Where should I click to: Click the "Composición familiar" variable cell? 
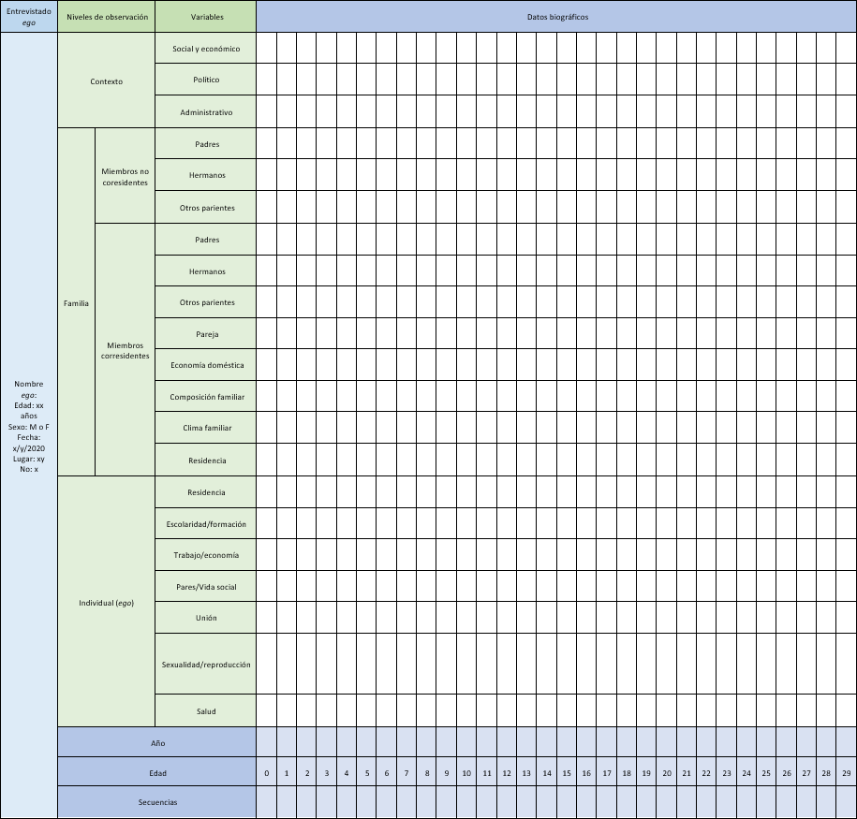pos(206,397)
